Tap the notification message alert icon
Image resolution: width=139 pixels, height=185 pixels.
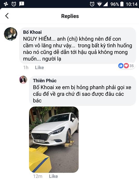click(x=22, y=4)
